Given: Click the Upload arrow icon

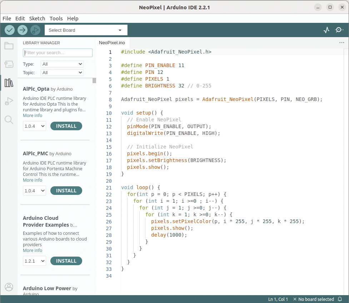Looking at the screenshot, I should pyautogui.click(x=22, y=30).
